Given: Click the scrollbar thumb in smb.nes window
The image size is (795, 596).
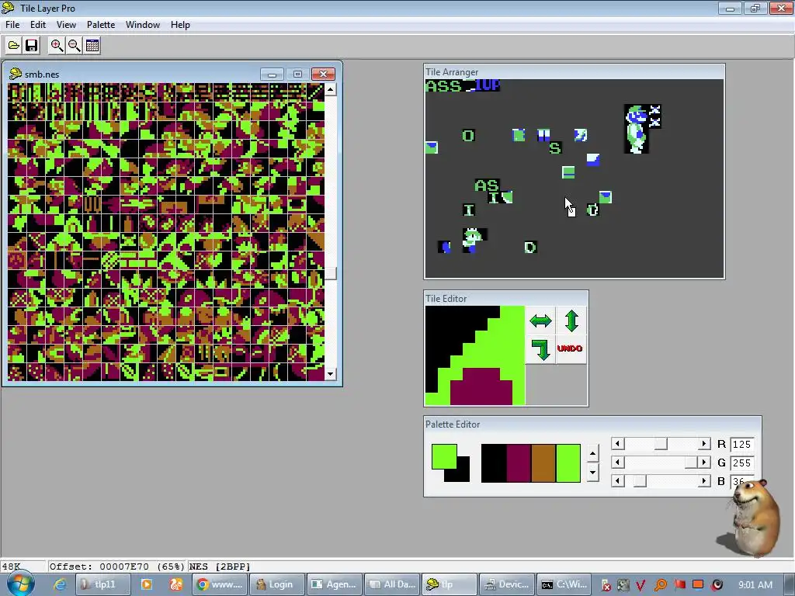Looking at the screenshot, I should pyautogui.click(x=330, y=273).
